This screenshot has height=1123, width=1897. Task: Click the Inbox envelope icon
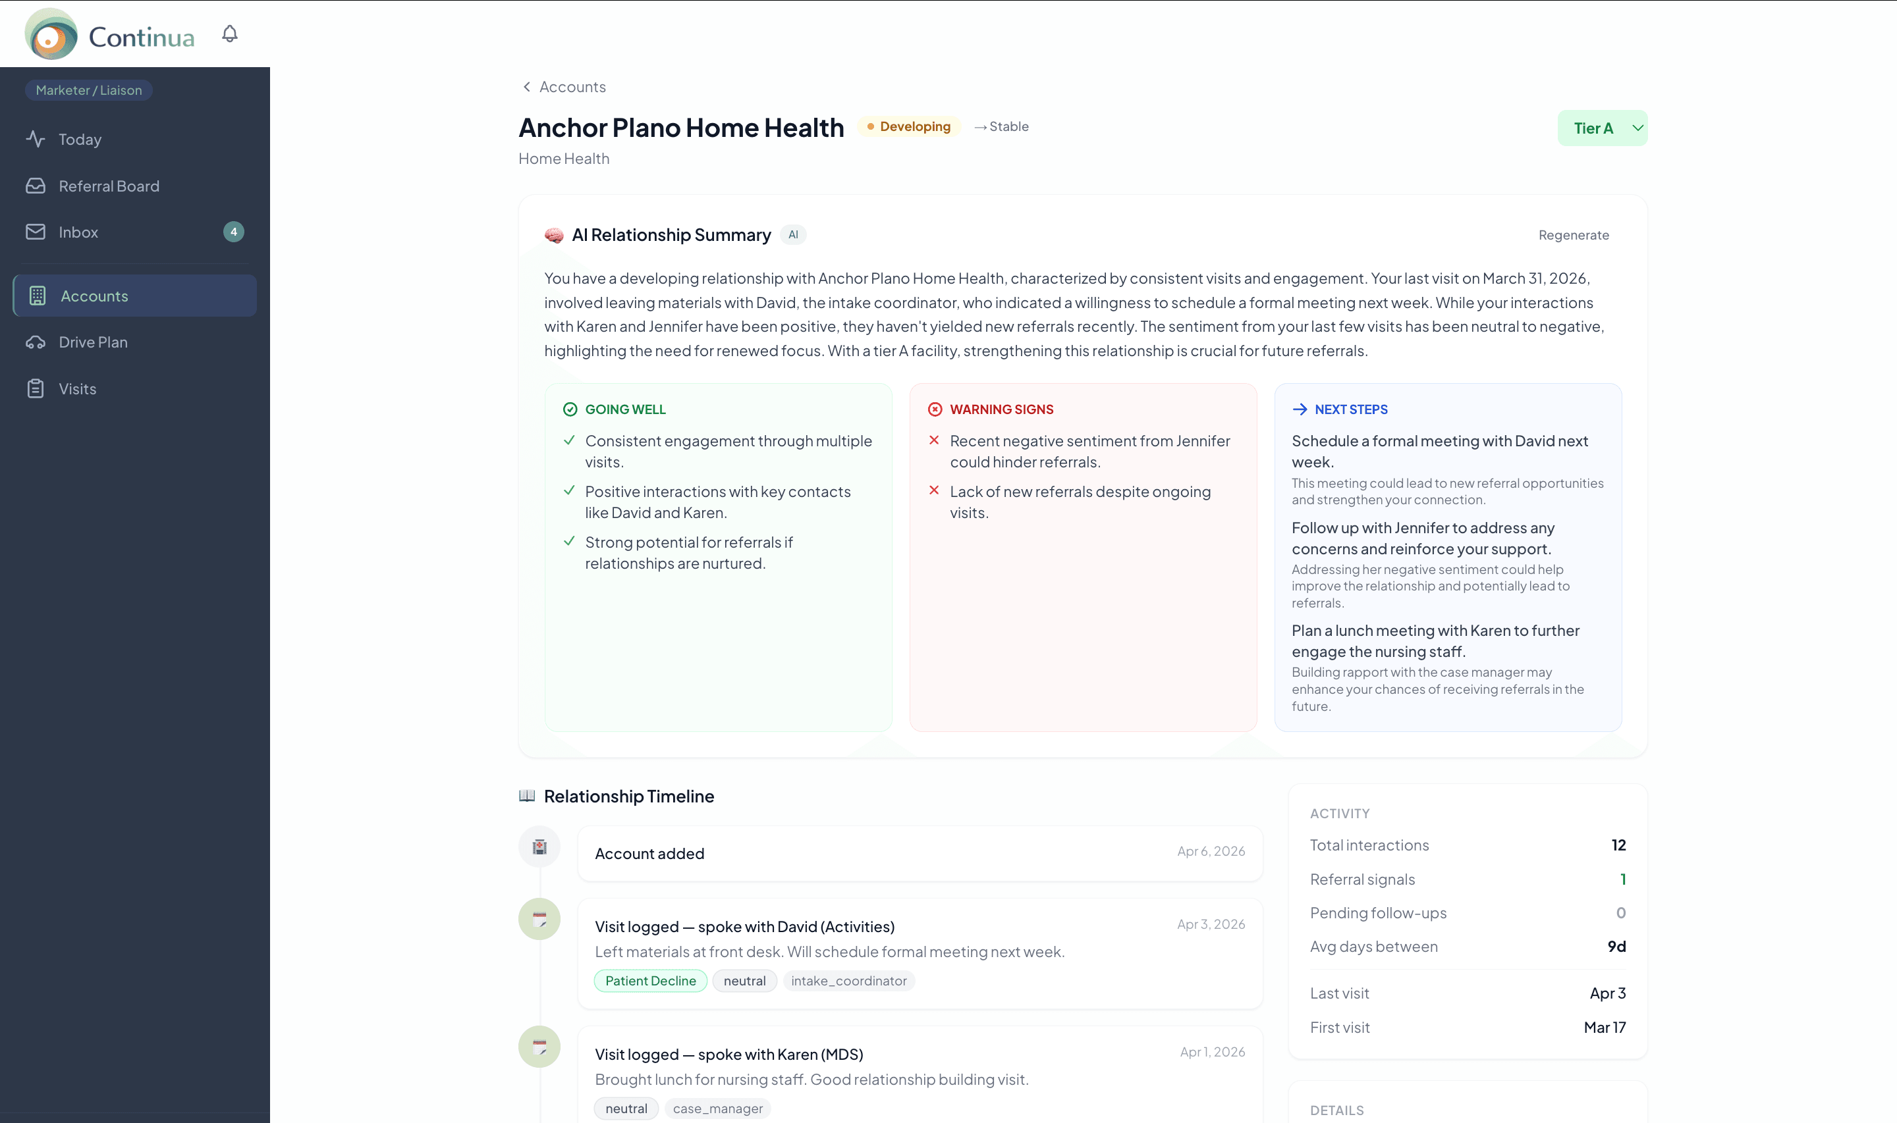(36, 232)
